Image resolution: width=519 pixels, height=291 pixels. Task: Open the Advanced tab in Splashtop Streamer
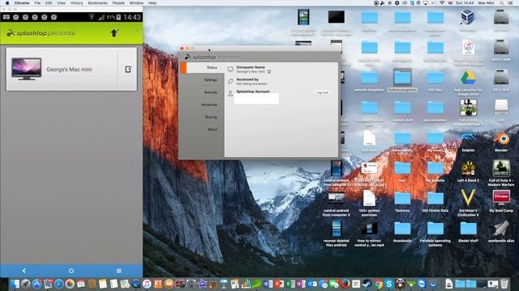(209, 104)
